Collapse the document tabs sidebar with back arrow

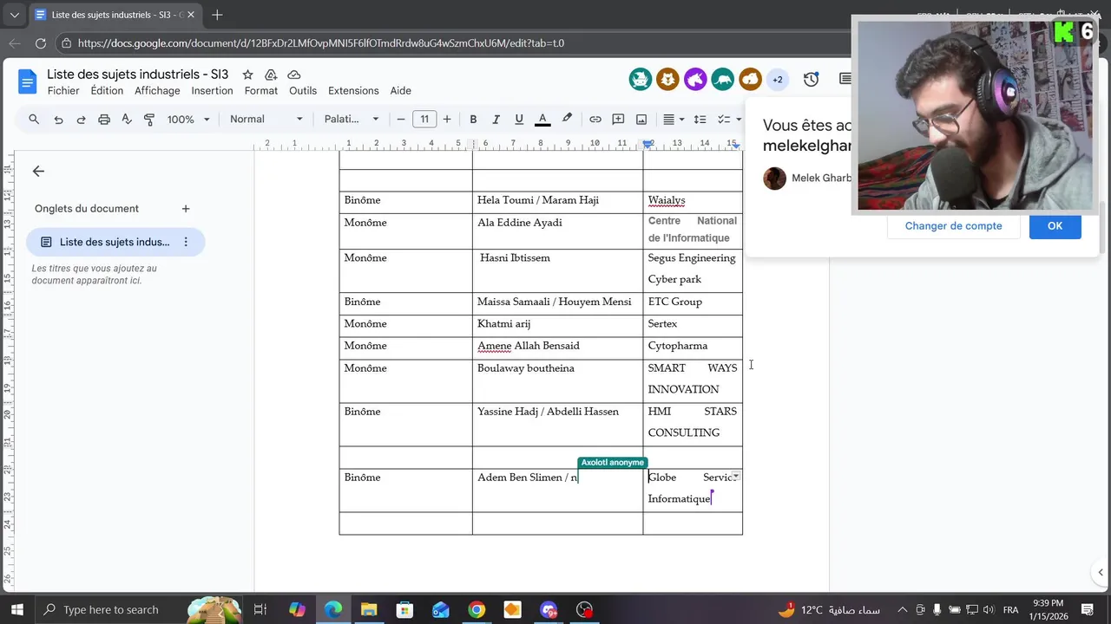pyautogui.click(x=38, y=171)
